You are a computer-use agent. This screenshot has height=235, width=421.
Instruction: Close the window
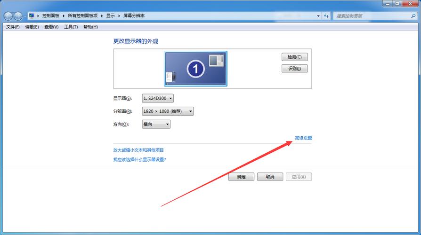tap(410, 3)
